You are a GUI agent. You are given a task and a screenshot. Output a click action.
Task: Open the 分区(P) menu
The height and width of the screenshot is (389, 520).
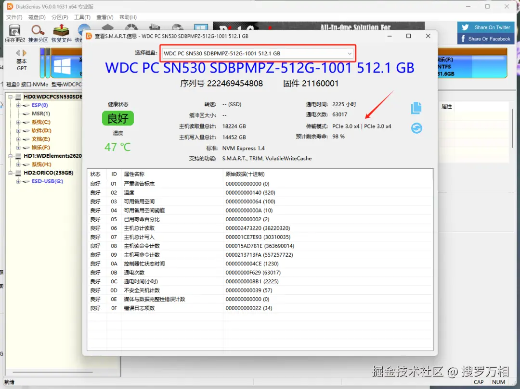tap(60, 17)
